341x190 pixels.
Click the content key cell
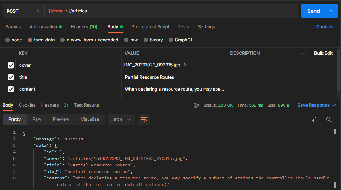[x=68, y=89]
